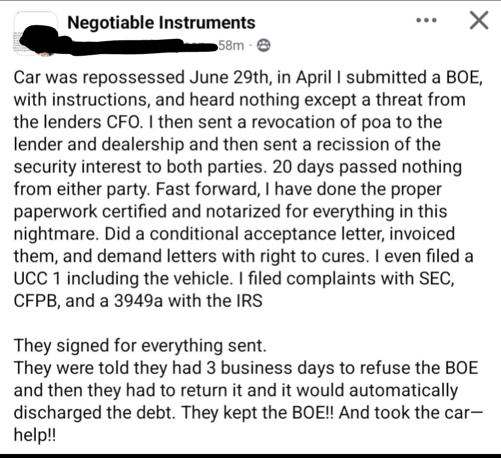
Task: Close the post with the X icon
Action: click(x=479, y=20)
